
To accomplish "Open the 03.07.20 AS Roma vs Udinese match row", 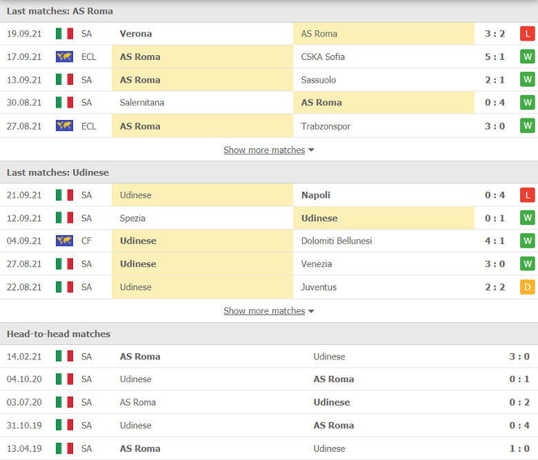I will click(269, 402).
